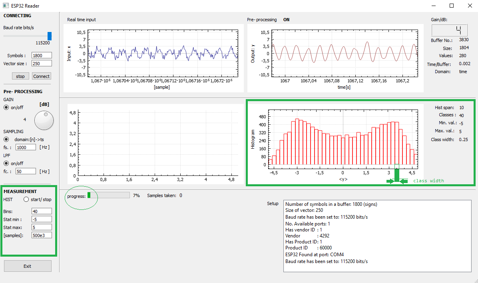
Task: Click the log line 'Product ID : 60000'
Action: (x=309, y=248)
